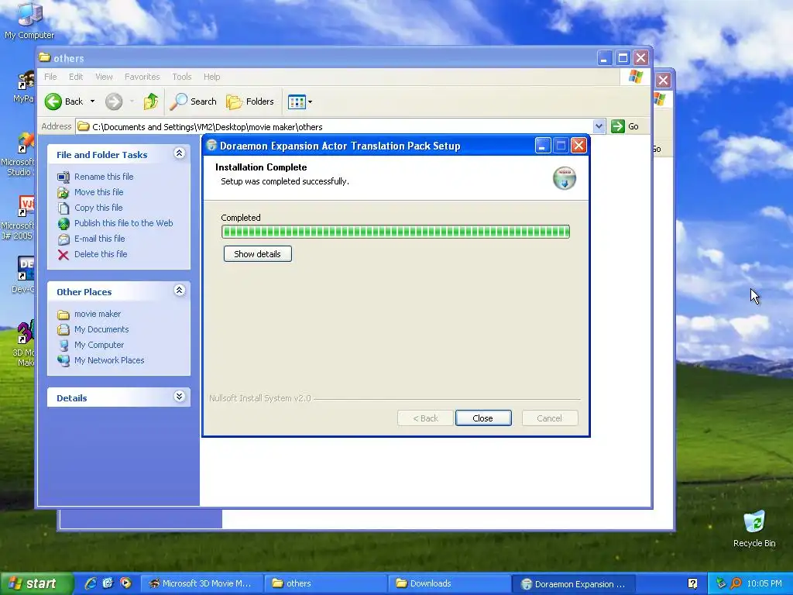The width and height of the screenshot is (793, 595).
Task: Click the green Back arrow icon
Action: [x=53, y=101]
